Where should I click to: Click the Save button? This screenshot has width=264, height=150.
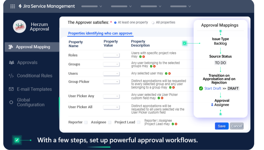point(222,126)
